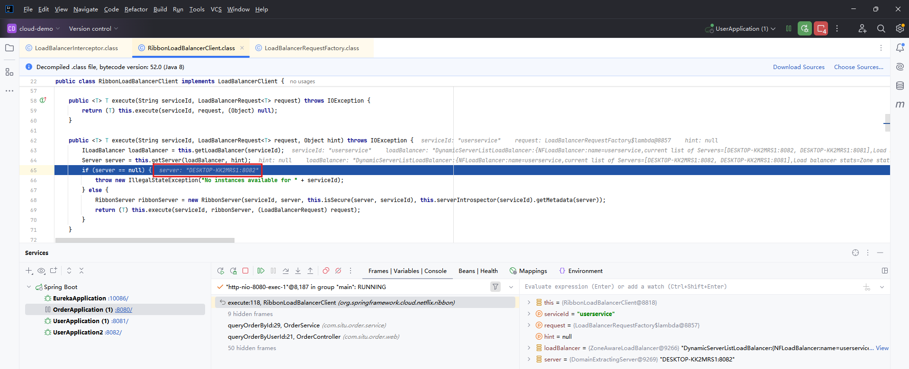Open the Notifications bell icon
Viewport: 909px width, 369px height.
[x=900, y=48]
